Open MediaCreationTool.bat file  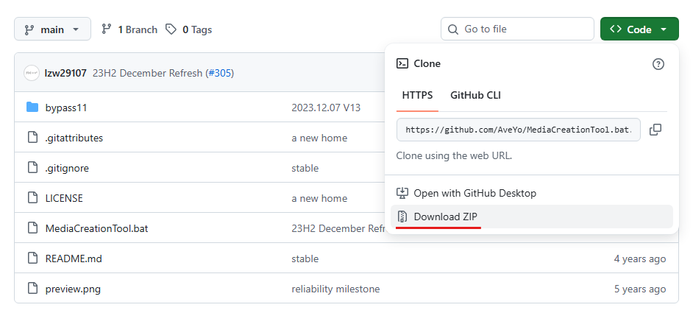[x=96, y=228]
